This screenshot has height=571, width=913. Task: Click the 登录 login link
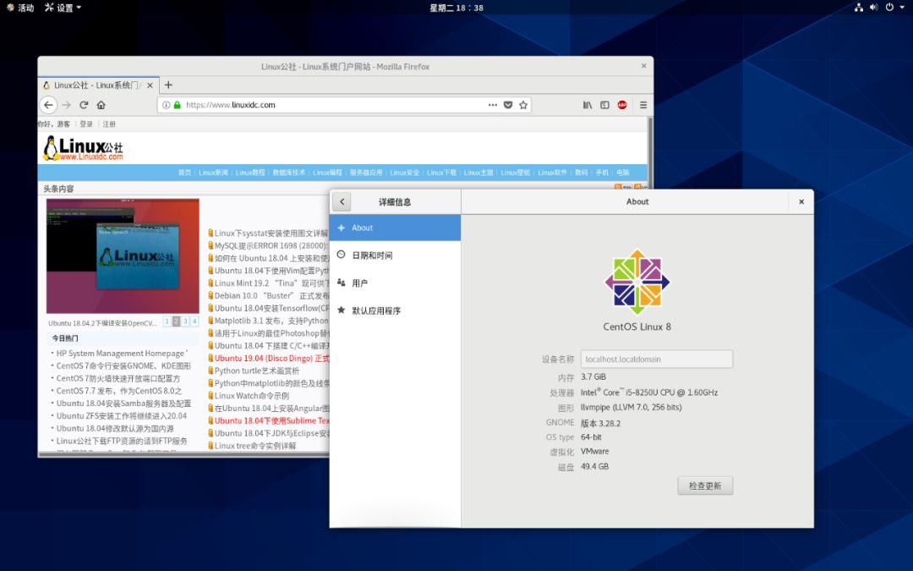pyautogui.click(x=87, y=124)
